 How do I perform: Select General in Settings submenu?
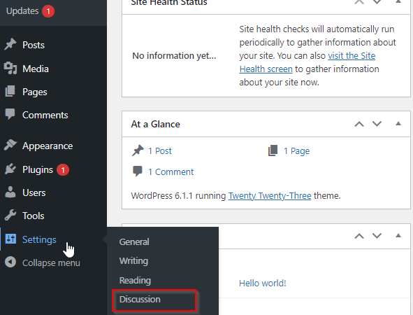[134, 242]
